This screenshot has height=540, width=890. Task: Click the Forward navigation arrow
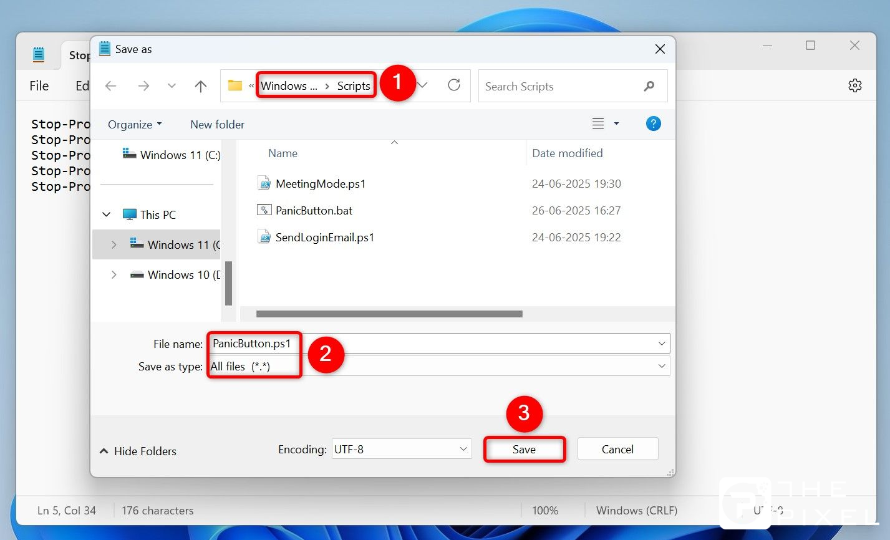tap(143, 86)
